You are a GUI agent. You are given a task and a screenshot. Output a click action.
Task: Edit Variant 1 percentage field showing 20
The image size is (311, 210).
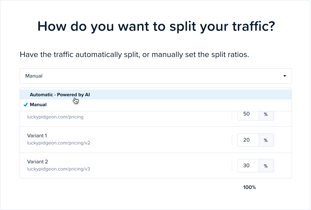[248, 140]
